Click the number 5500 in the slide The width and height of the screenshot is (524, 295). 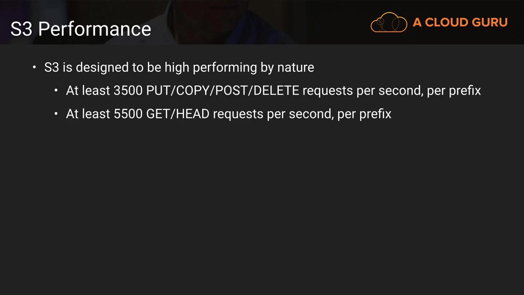[128, 114]
